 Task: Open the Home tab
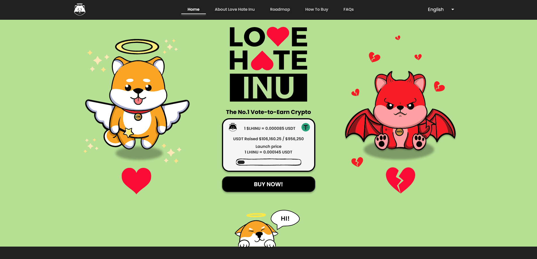193,9
